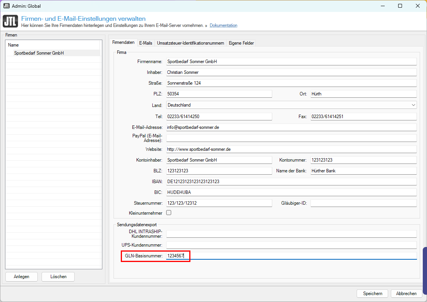Click the JTL logo icon in header

[10, 21]
